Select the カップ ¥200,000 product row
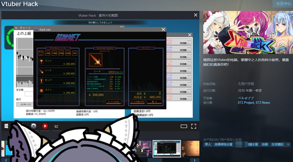 (x=57, y=81)
